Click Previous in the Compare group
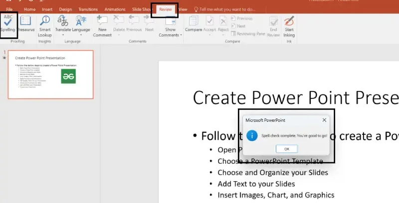Viewport: 399px width, 203px height. click(241, 18)
